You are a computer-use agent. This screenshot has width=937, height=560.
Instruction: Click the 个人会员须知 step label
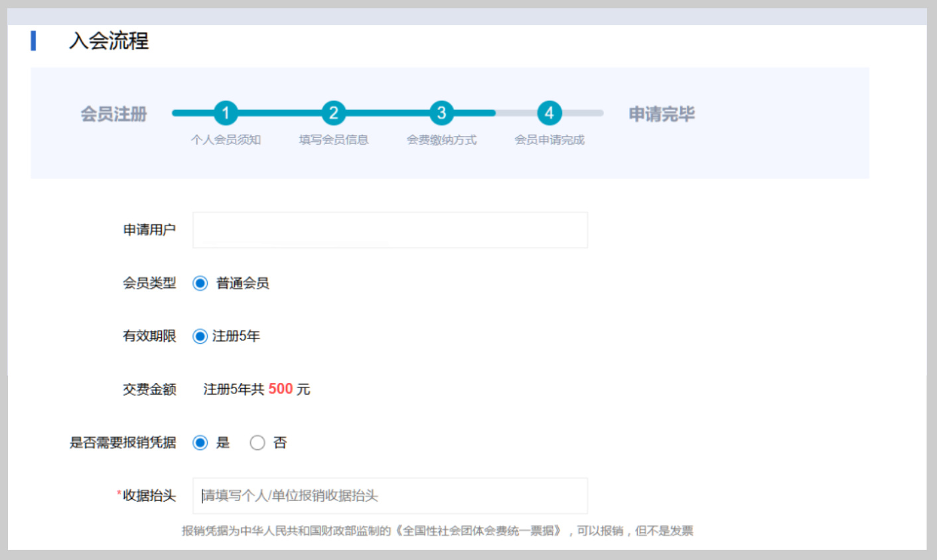226,140
